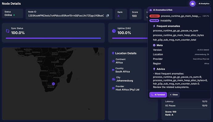Click the Country flag icon
This screenshot has height=122, width=213.
pyautogui.click(x=113, y=70)
